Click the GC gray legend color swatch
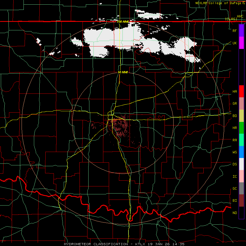Viewport: 246px width, 246px height. pyautogui.click(x=241, y=188)
